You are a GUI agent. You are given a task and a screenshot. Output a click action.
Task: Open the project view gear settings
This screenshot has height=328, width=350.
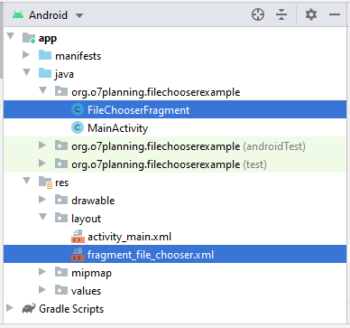311,14
